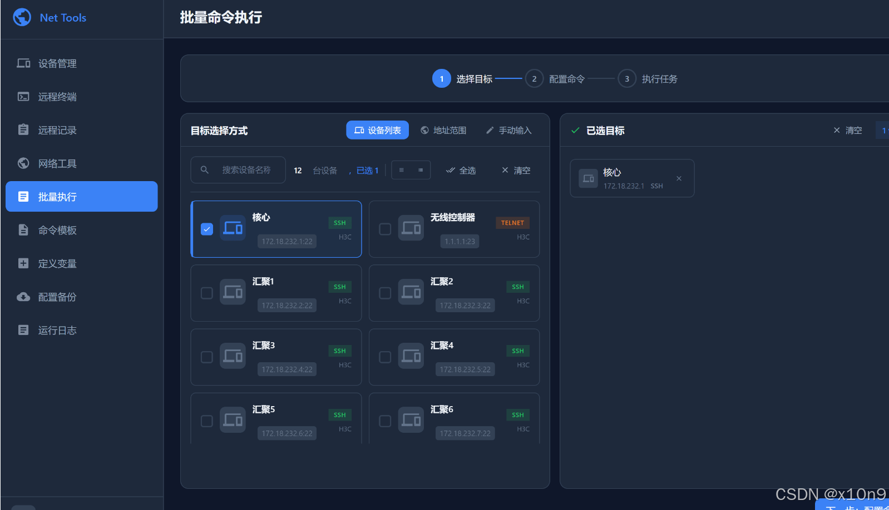
Task: Click the 已选 1 selected count
Action: [367, 170]
